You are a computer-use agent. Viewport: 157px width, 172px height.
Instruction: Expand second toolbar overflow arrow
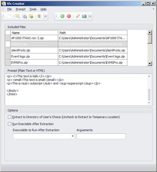tap(90, 16)
